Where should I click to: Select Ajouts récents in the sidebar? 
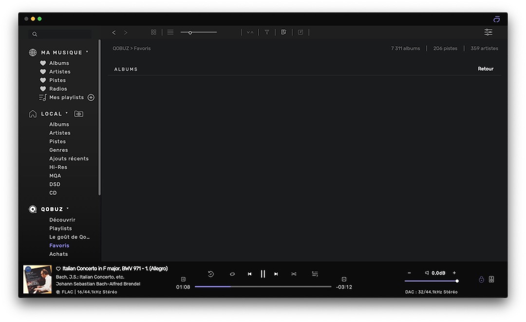(x=69, y=159)
